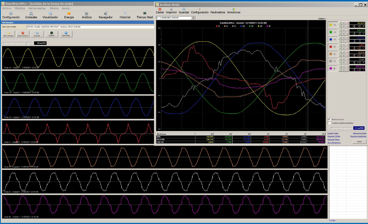Open Parámetros in the Análisis Onda toolbar
This screenshot has width=368, height=224.
218,11
